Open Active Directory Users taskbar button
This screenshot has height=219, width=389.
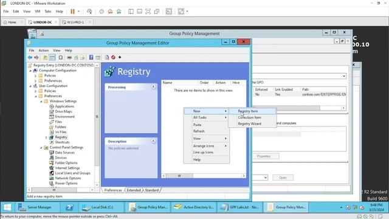coord(193,207)
